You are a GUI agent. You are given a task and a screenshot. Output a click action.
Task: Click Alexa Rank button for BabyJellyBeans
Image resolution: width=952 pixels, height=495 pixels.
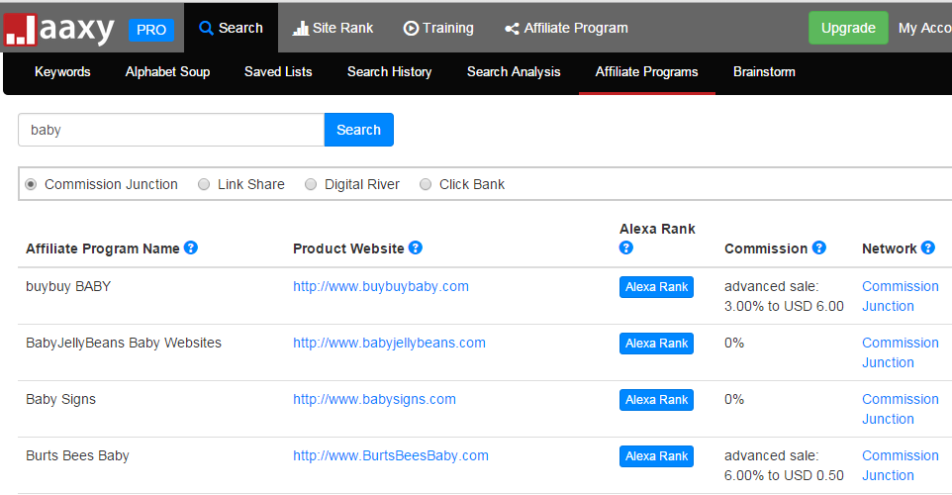click(656, 344)
